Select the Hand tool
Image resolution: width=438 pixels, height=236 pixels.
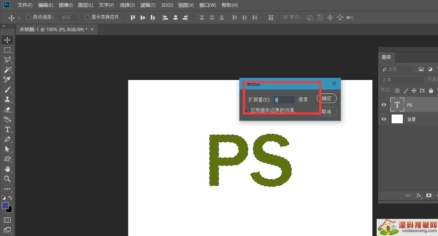[7, 169]
